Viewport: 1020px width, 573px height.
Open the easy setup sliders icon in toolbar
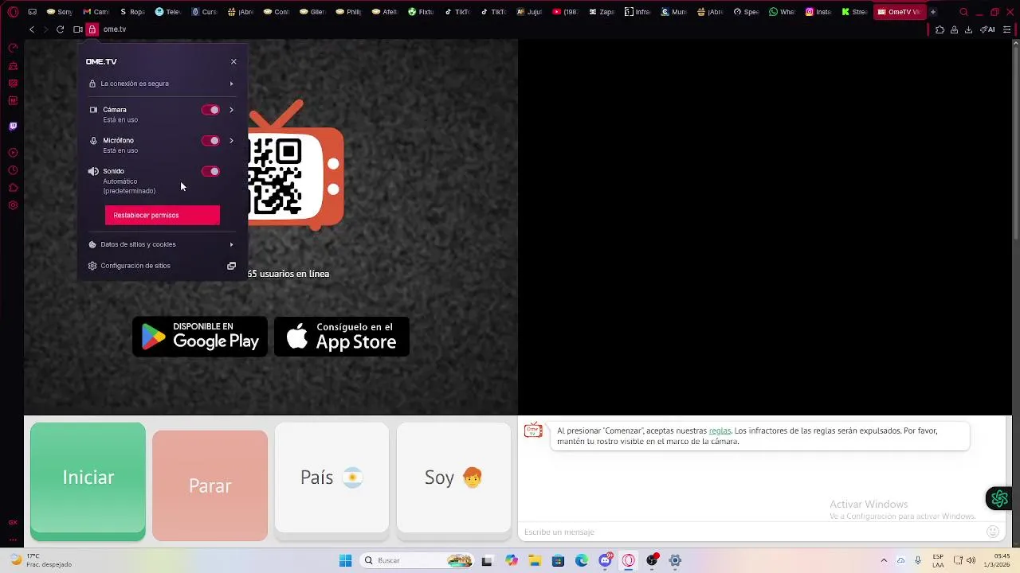[1007, 29]
